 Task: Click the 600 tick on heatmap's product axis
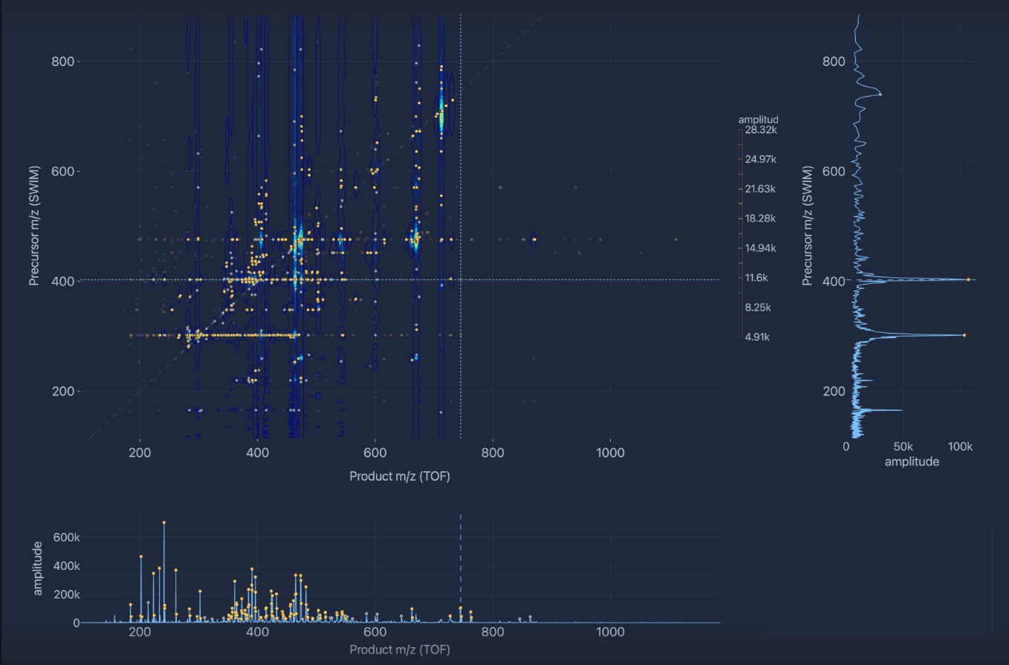(375, 452)
